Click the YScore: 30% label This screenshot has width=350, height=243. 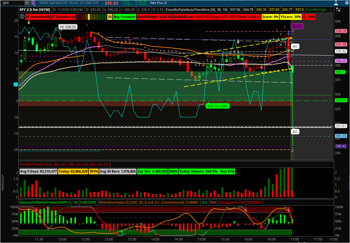tap(290, 17)
